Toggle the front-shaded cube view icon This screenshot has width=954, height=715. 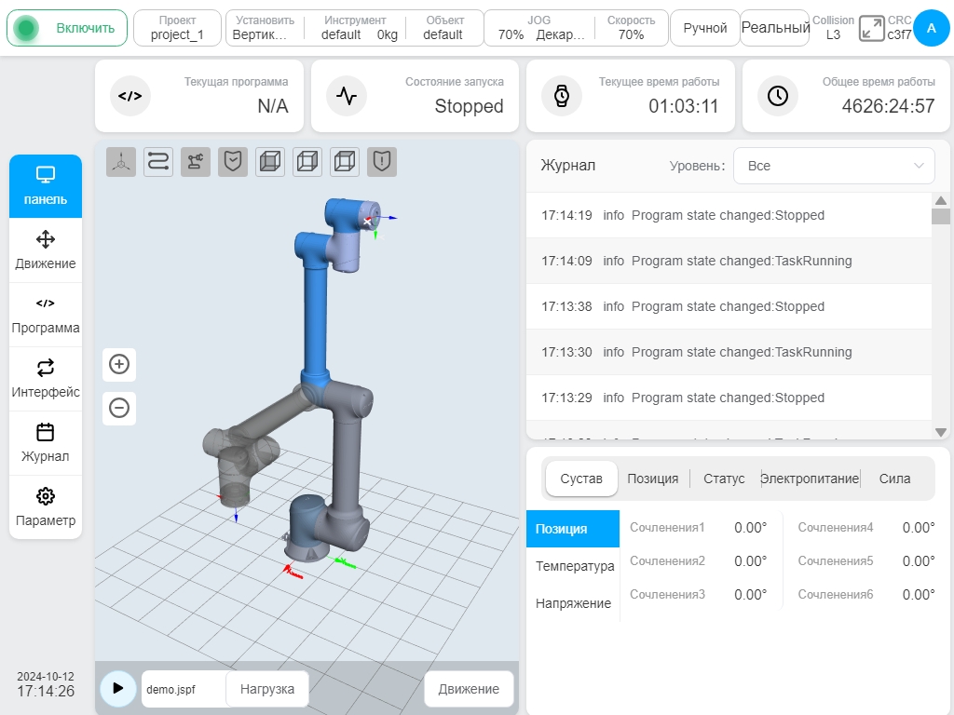[270, 162]
